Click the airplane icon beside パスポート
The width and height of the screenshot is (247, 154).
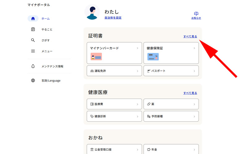point(149,71)
